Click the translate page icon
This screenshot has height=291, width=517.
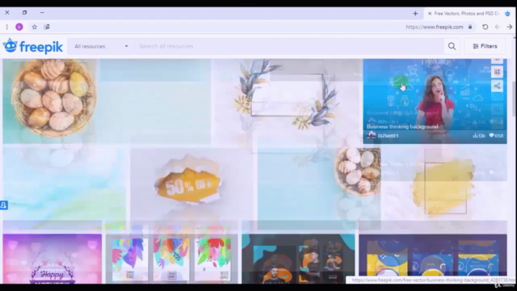(47, 27)
